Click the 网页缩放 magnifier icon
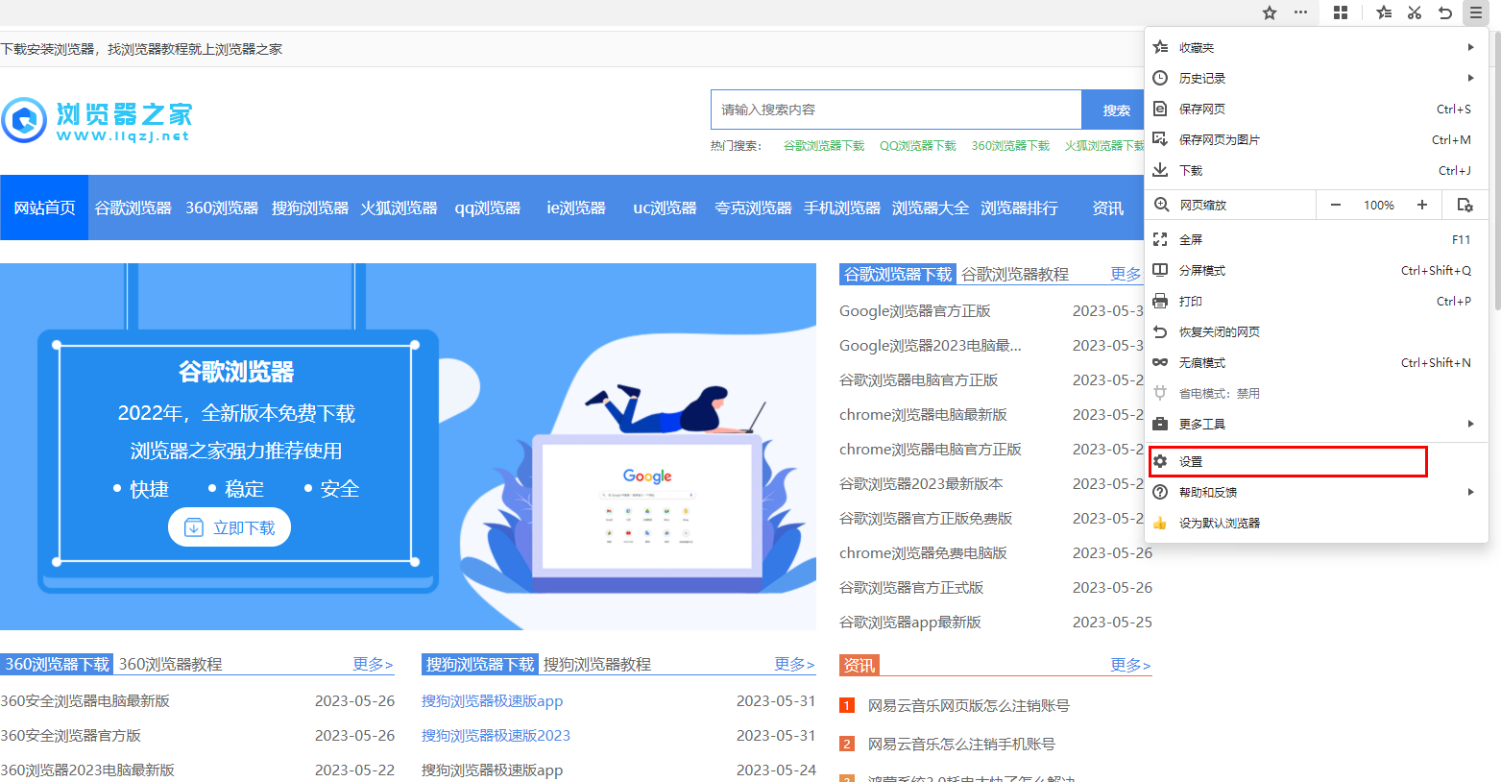 click(x=1160, y=205)
